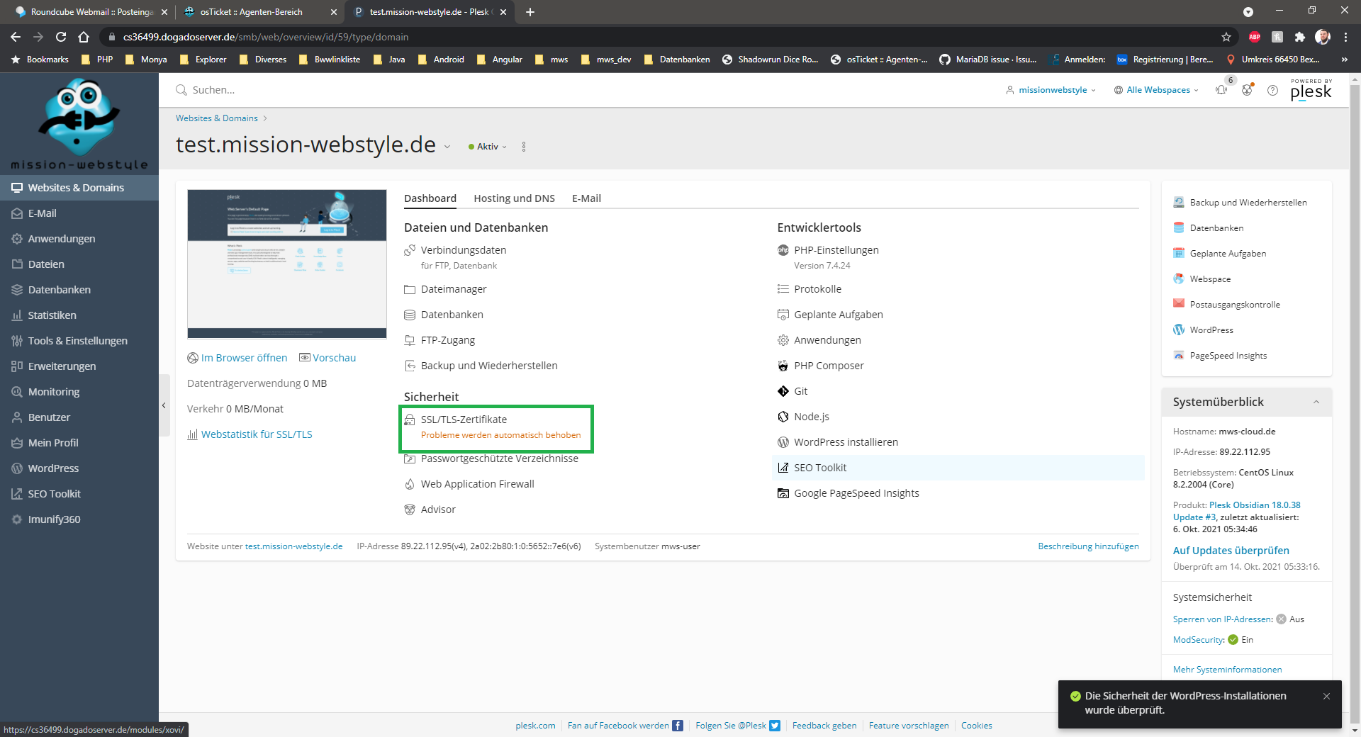Click the Im Browser öffnen link

pos(244,358)
